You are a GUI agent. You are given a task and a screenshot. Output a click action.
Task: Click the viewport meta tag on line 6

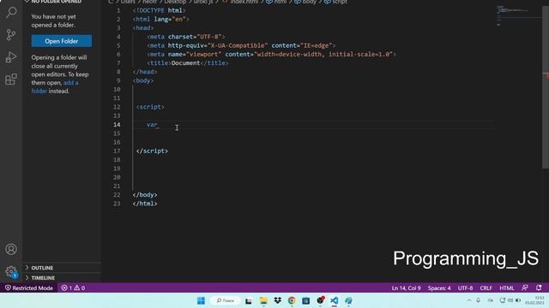tap(271, 54)
